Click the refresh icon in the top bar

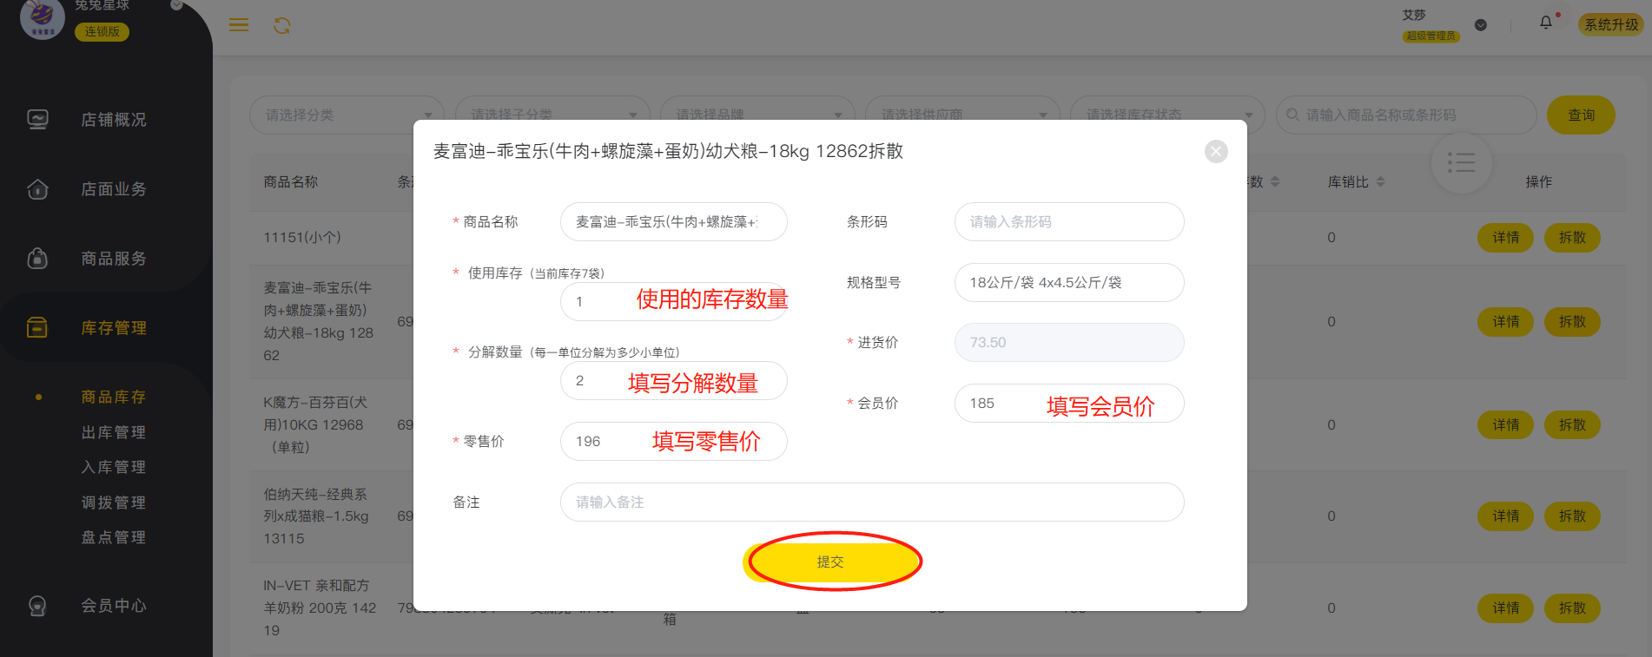tap(282, 26)
